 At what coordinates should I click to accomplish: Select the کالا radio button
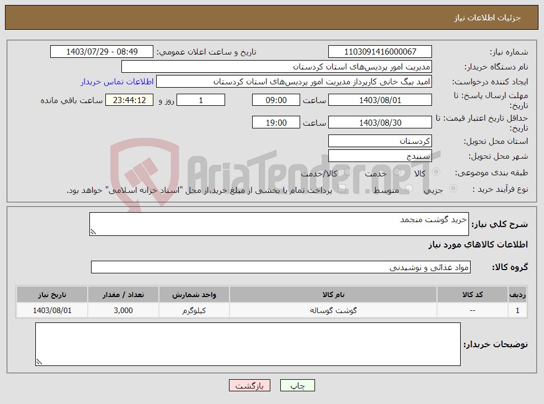tap(436, 172)
